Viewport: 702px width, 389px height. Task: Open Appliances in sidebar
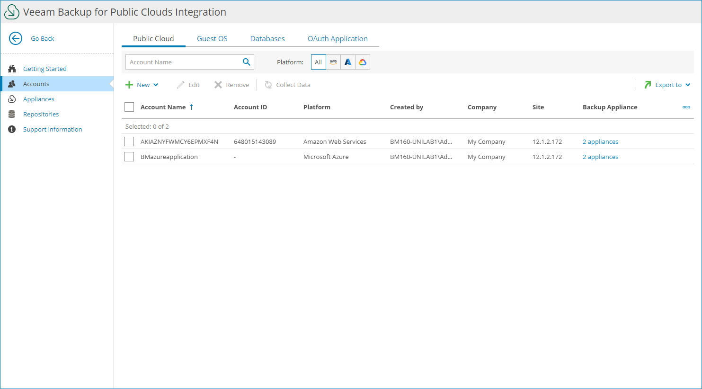[39, 99]
